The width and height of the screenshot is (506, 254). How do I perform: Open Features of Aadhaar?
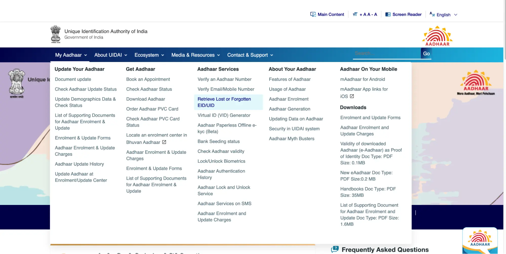(x=290, y=79)
